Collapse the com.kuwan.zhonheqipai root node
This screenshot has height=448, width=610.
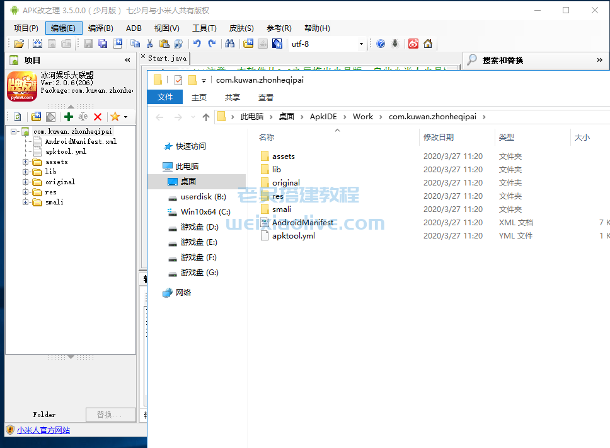coord(14,131)
